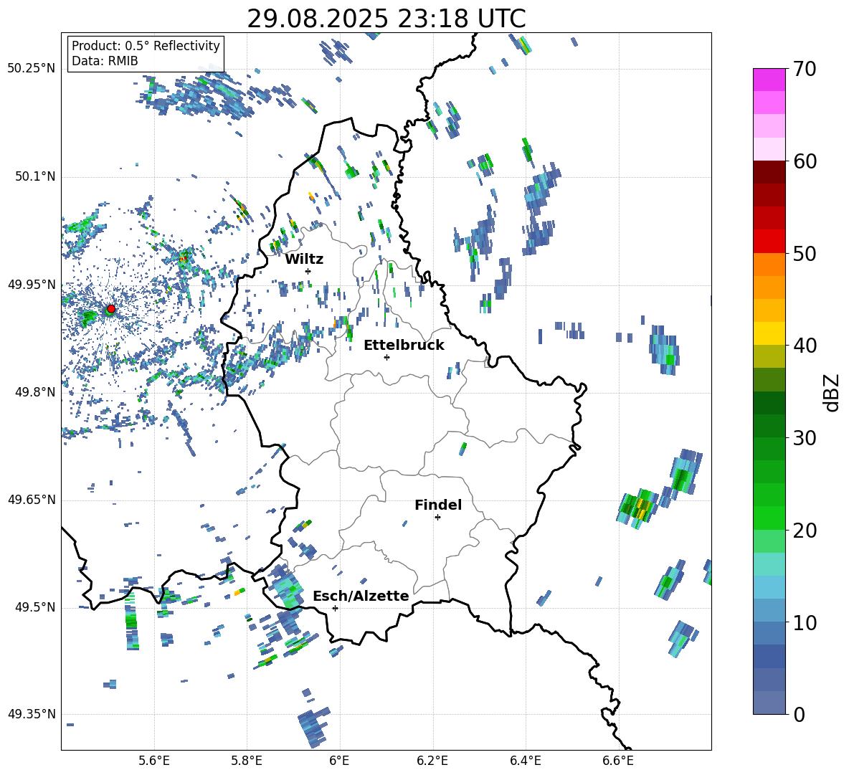This screenshot has width=849, height=775.
Task: Click the colorbar tick label 30
Action: pos(805,438)
